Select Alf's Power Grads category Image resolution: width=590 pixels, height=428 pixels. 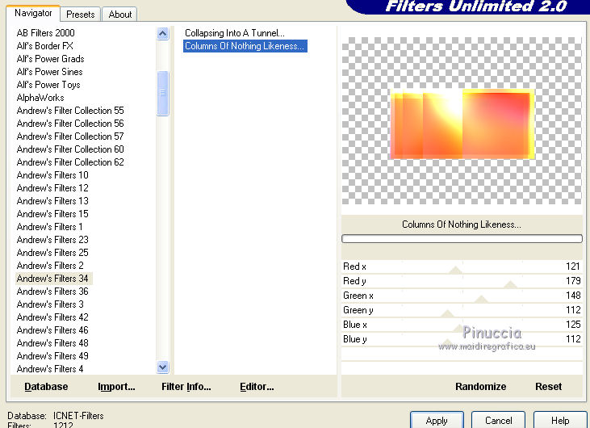coord(50,59)
